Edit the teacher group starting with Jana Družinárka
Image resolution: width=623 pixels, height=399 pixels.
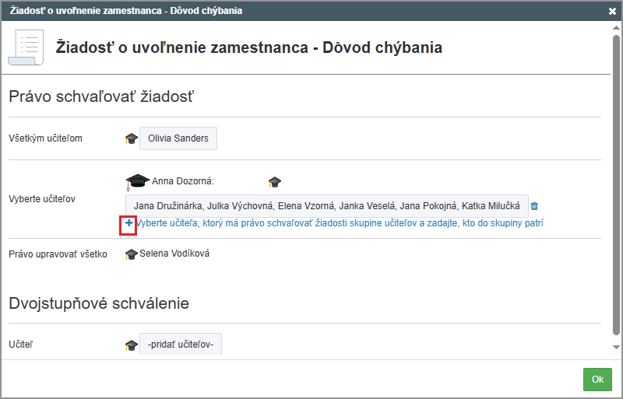point(326,206)
